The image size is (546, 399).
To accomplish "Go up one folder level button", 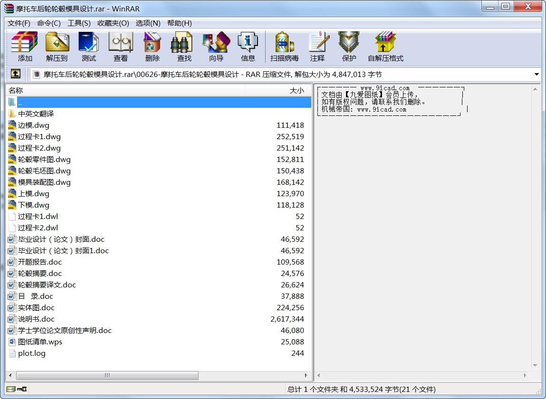I will click(16, 74).
